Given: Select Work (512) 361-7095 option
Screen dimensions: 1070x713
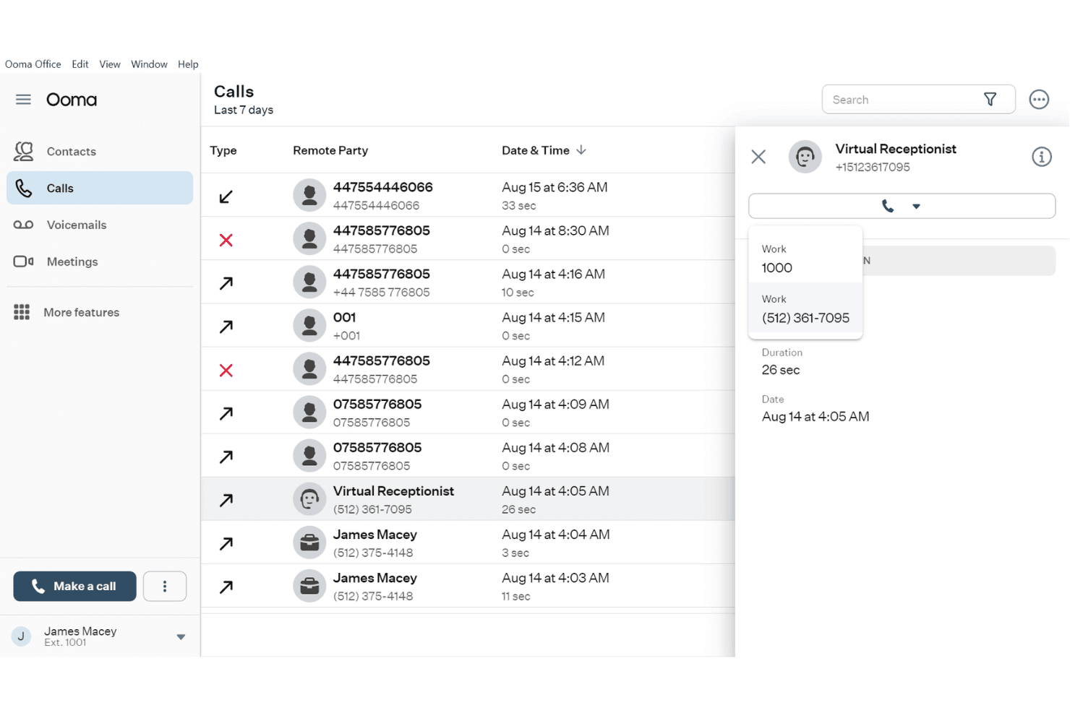Looking at the screenshot, I should (805, 308).
